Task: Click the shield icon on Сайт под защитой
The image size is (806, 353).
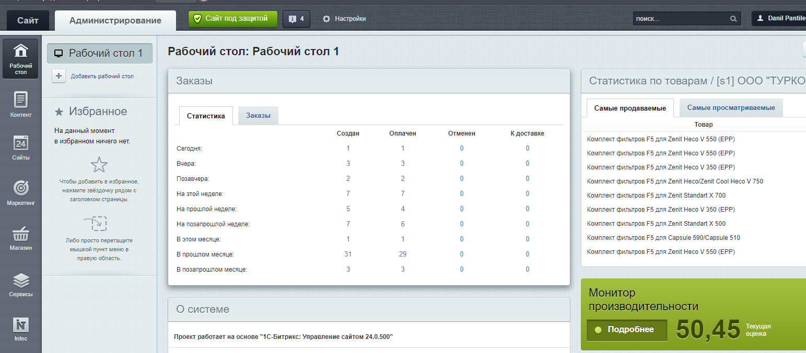Action: (197, 19)
